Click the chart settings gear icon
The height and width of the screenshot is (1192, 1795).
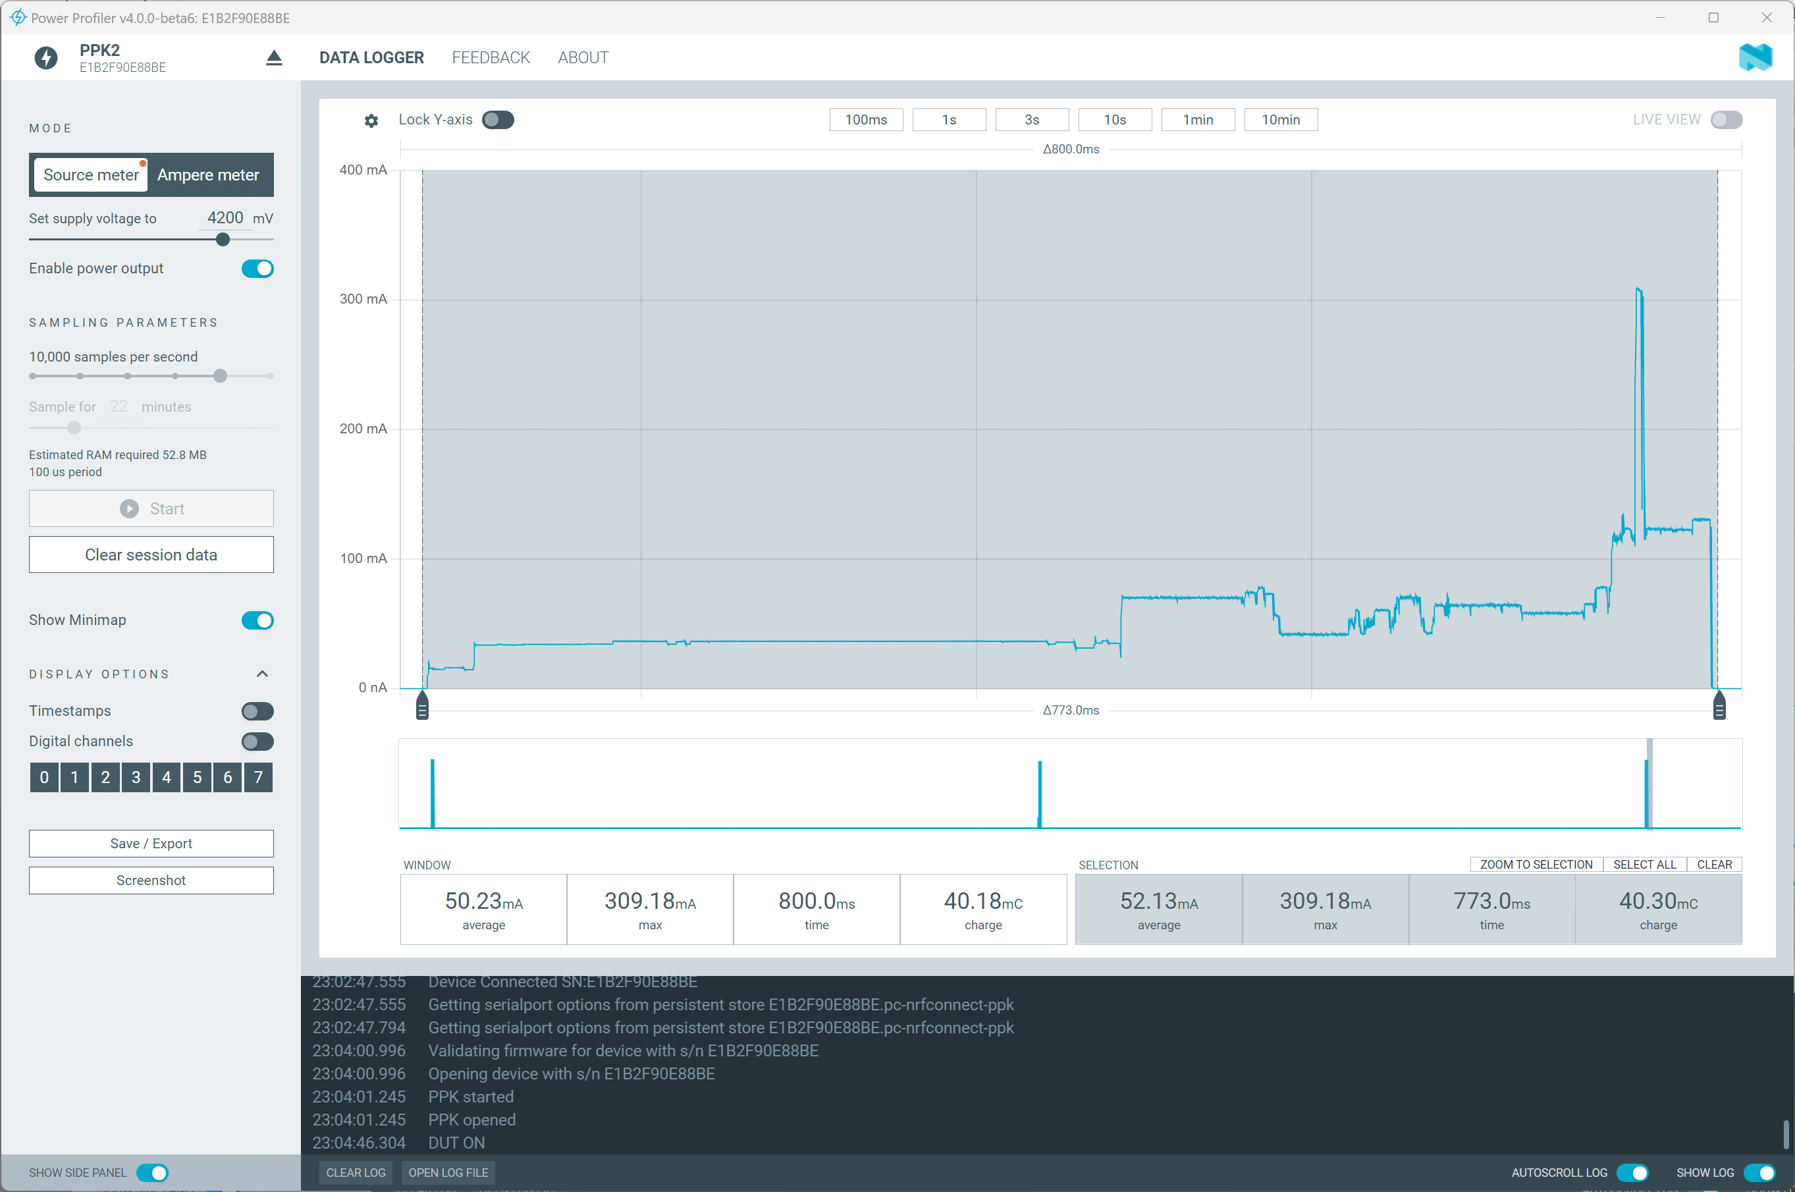tap(371, 120)
